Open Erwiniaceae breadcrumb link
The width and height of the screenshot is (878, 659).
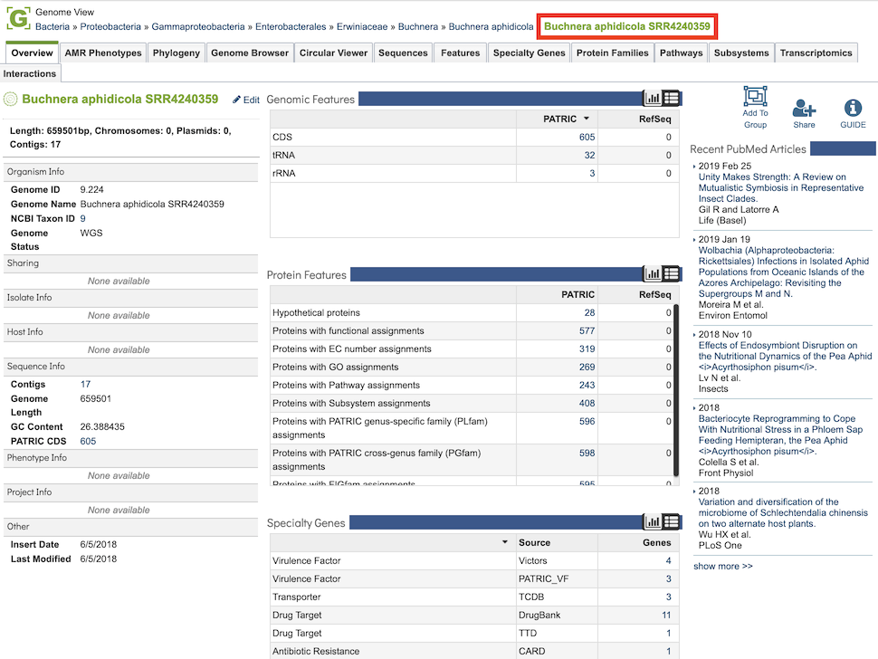(x=362, y=26)
